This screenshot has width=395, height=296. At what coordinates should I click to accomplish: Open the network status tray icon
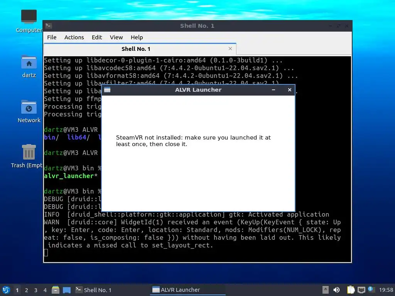(361, 290)
